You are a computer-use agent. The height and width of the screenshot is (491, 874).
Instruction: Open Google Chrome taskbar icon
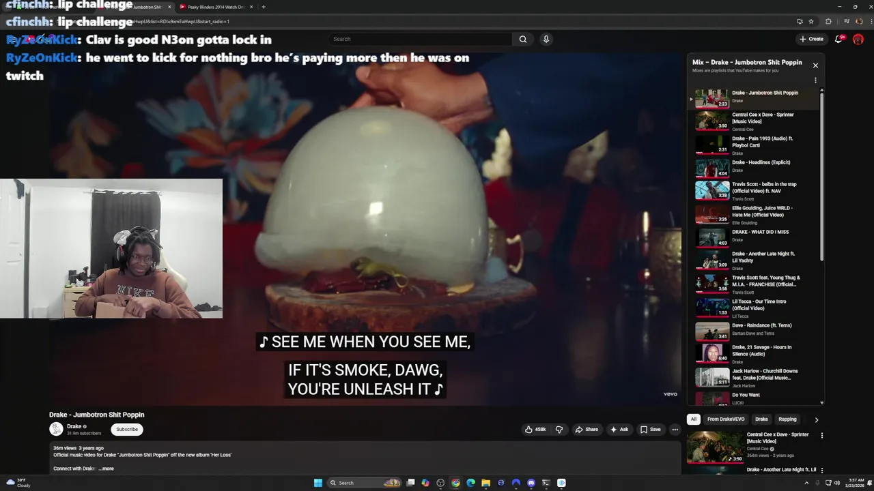(455, 483)
